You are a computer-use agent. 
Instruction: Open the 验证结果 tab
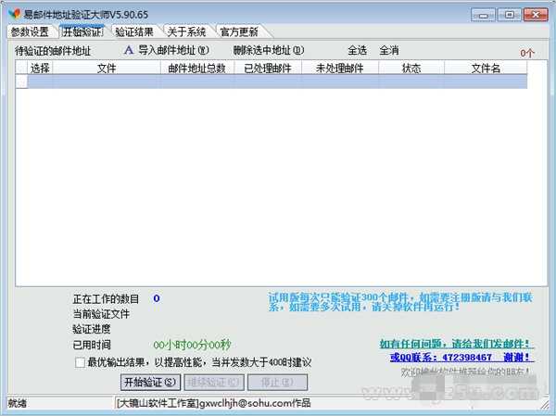point(134,32)
